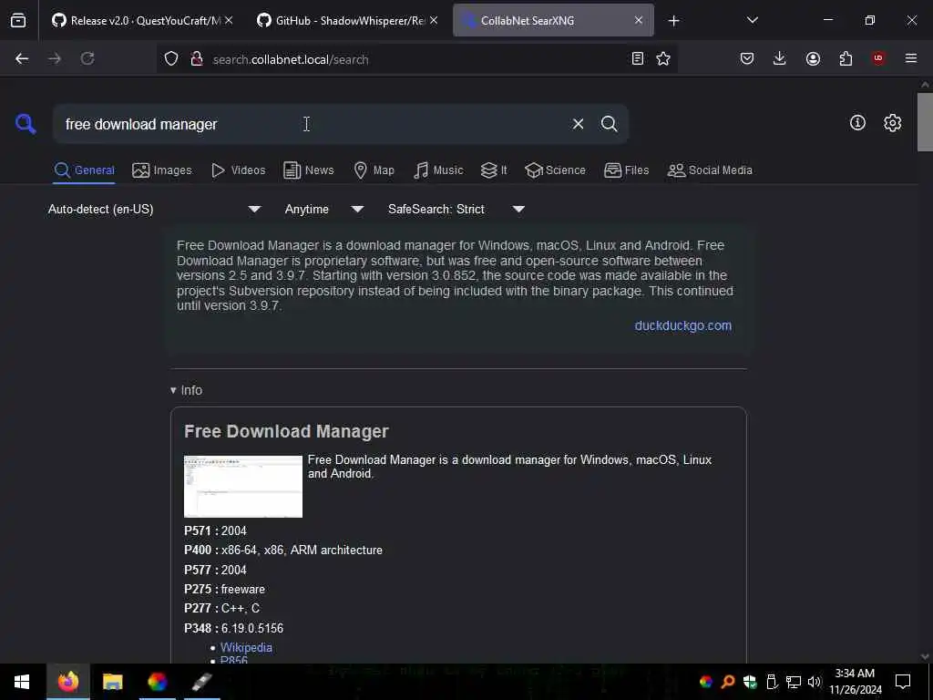
Task: Open the About info icon
Action: (857, 123)
